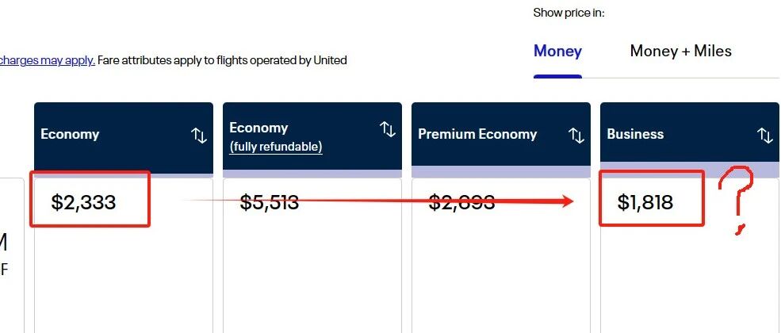Click the Business column heading text
The width and height of the screenshot is (781, 333).
tap(635, 134)
